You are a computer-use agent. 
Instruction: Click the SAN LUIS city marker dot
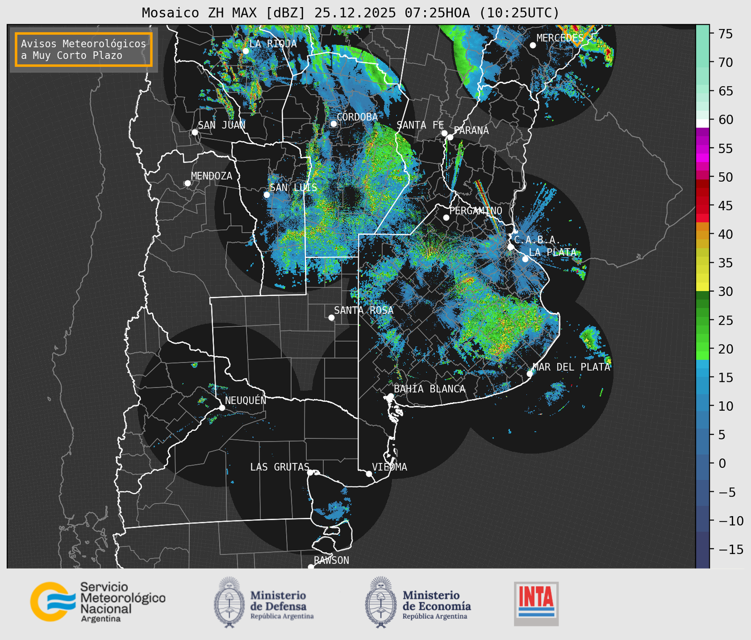point(267,194)
